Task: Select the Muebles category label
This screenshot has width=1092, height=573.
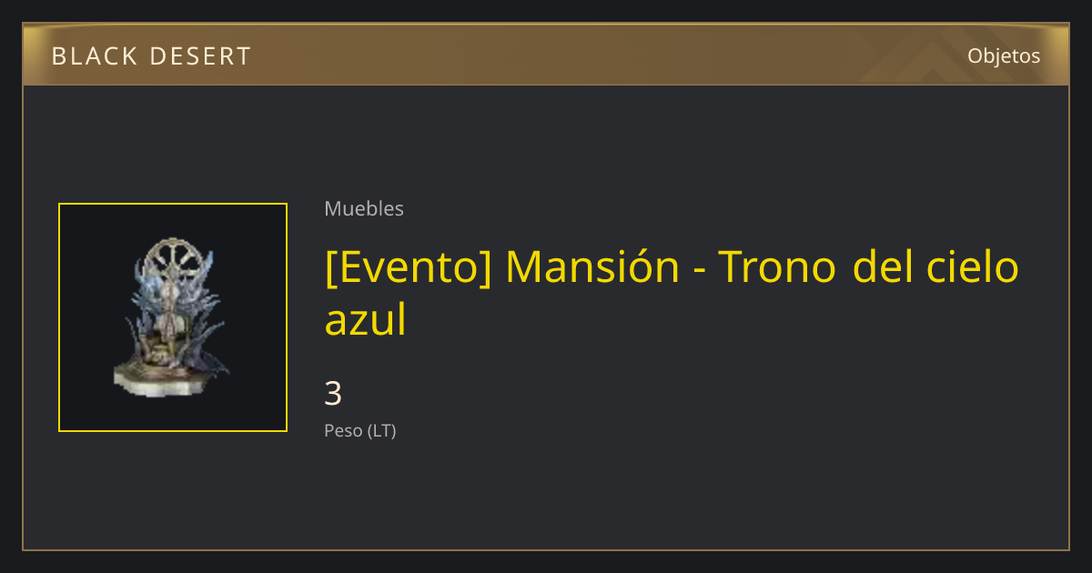Action: point(364,208)
